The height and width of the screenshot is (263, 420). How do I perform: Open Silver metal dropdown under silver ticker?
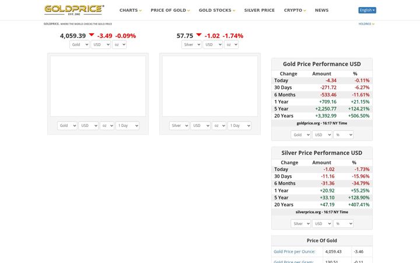[x=191, y=44]
